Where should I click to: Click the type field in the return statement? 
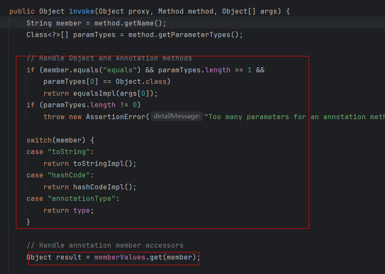(81, 210)
